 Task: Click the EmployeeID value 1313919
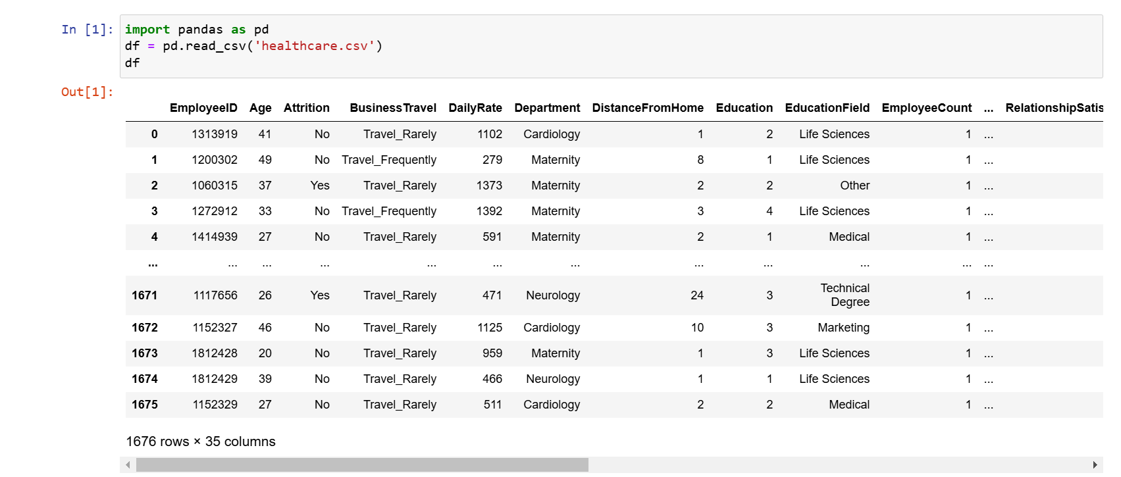(x=215, y=134)
